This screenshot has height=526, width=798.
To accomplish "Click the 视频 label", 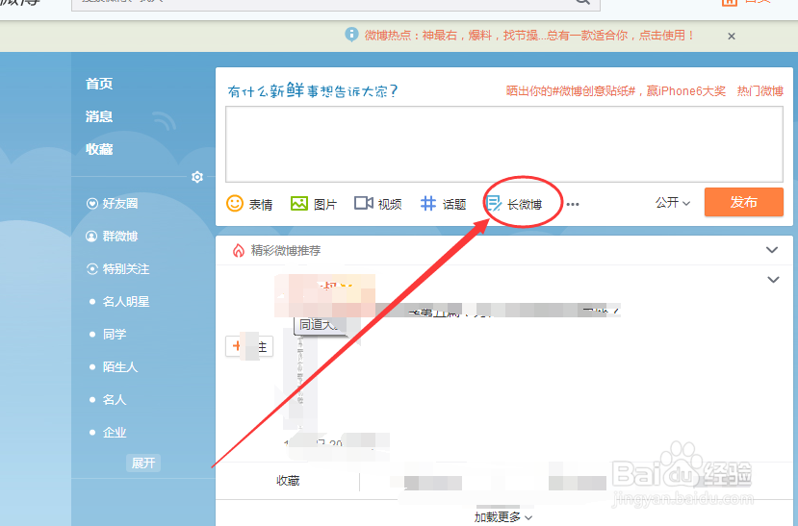I will coord(390,204).
